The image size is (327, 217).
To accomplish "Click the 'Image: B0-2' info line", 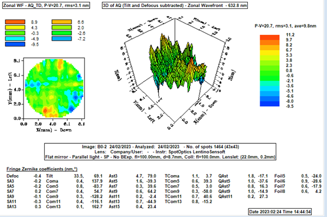I will tap(160, 147).
